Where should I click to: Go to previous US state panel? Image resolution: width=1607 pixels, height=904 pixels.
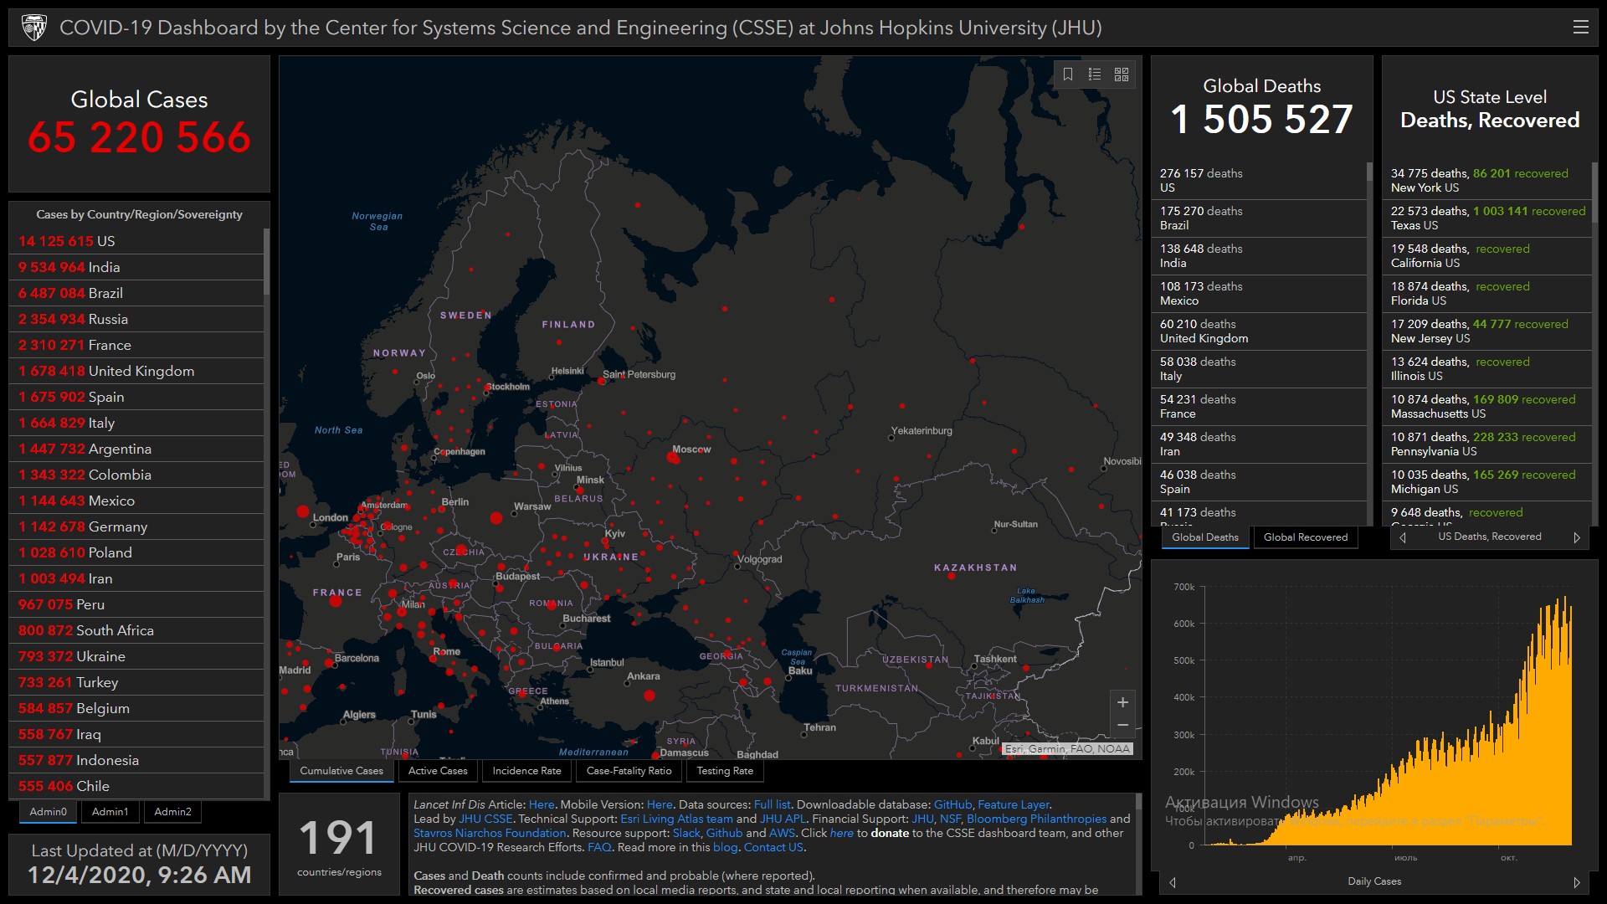coord(1403,537)
